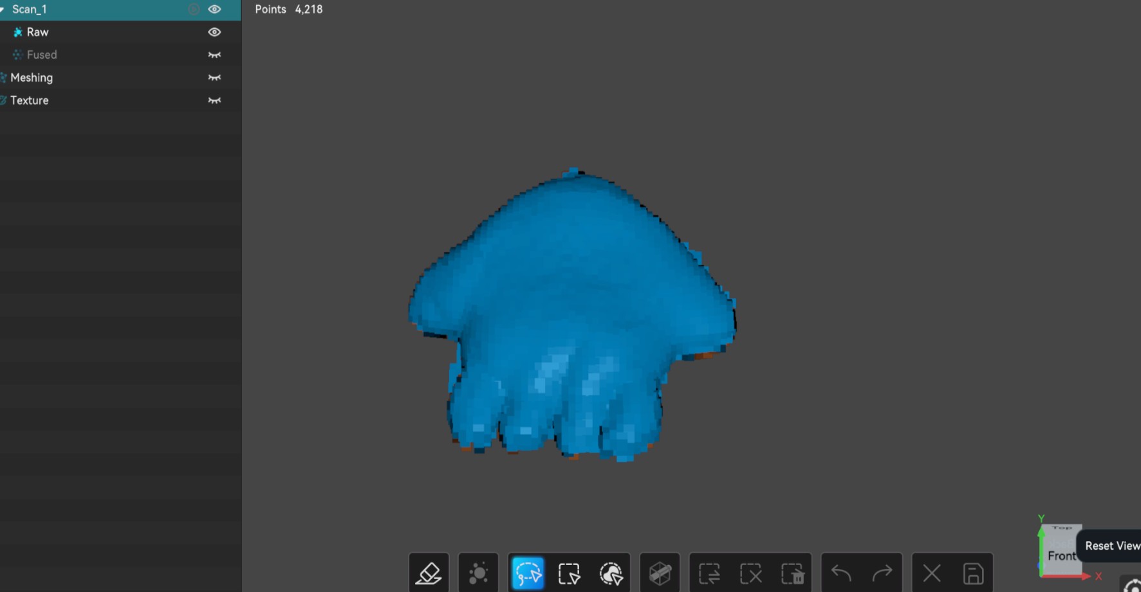This screenshot has height=592, width=1141.
Task: Click the Reset View button
Action: (1111, 546)
